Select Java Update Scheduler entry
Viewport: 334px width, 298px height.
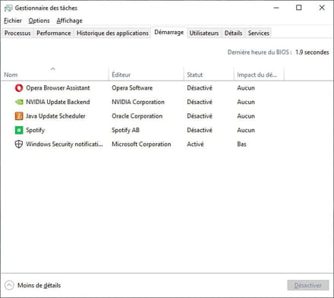click(x=55, y=116)
